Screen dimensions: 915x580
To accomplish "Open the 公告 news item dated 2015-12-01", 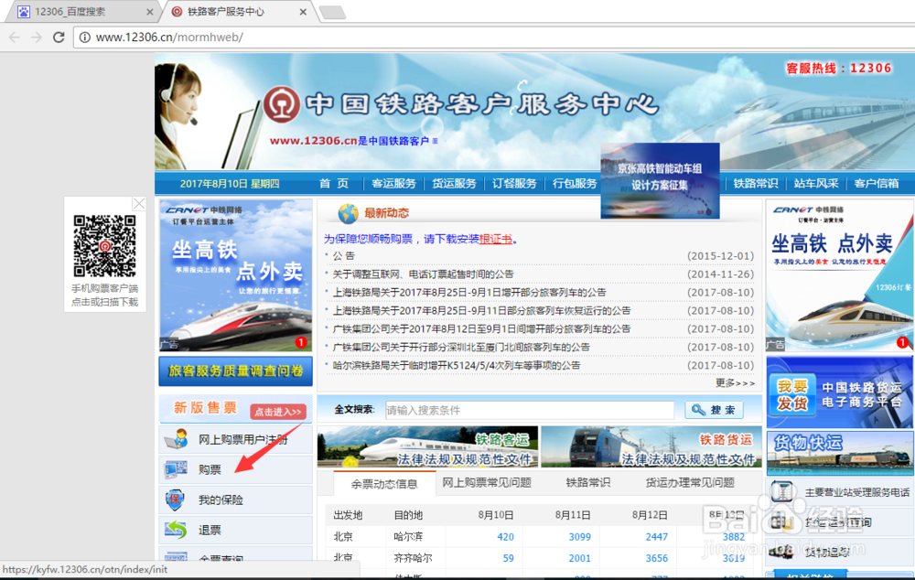I will pyautogui.click(x=344, y=255).
